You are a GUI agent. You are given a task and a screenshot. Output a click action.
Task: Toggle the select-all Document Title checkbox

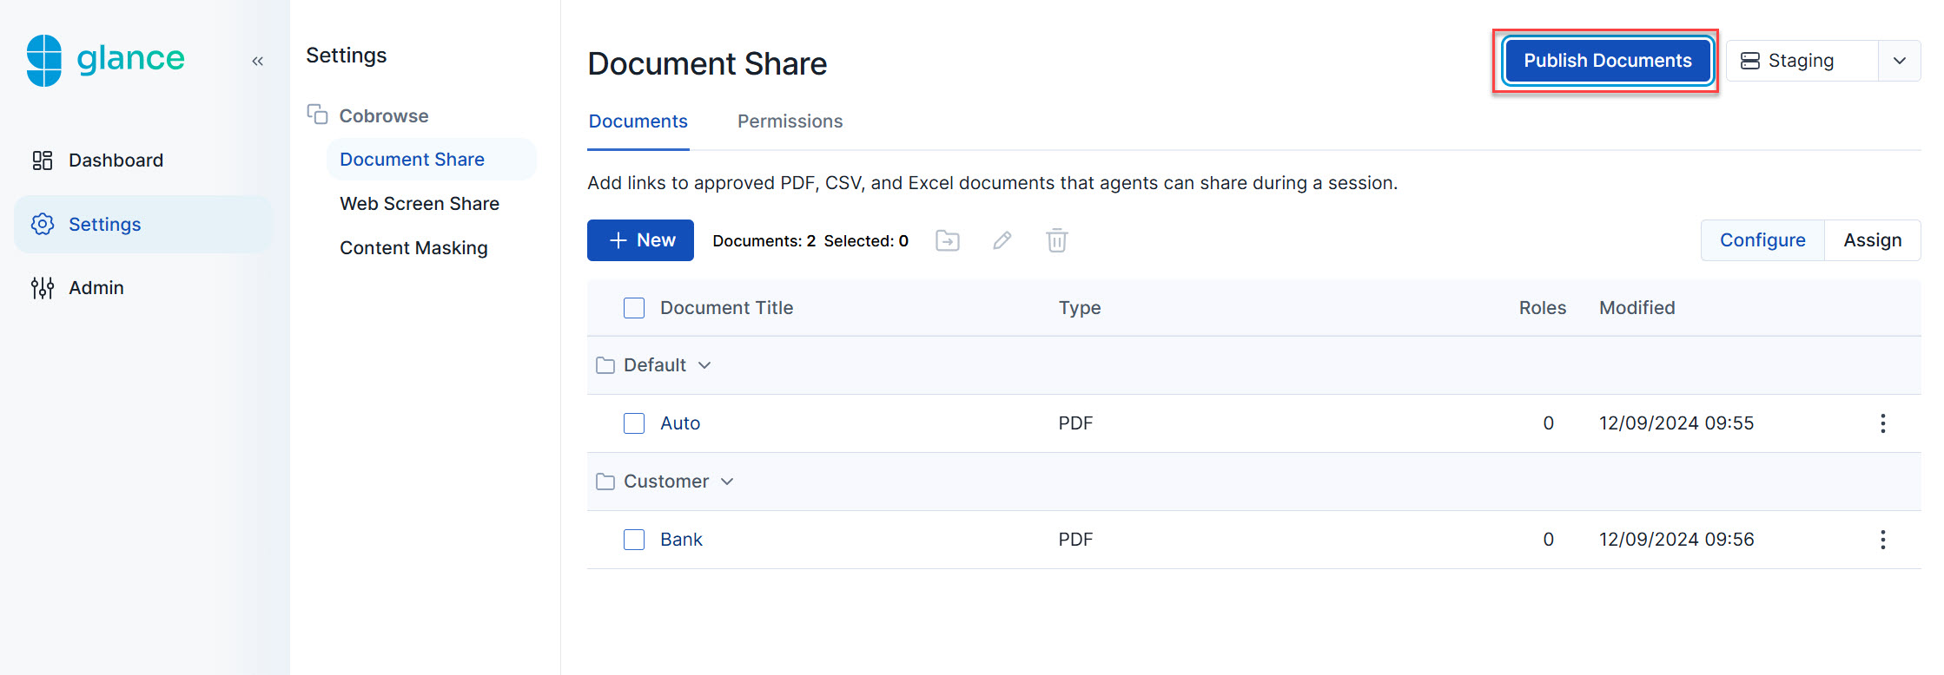click(634, 308)
